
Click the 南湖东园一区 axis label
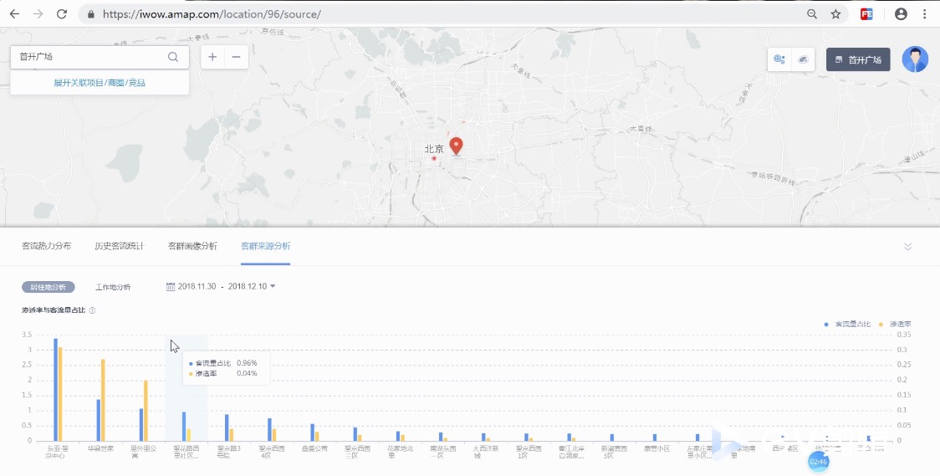pos(443,452)
